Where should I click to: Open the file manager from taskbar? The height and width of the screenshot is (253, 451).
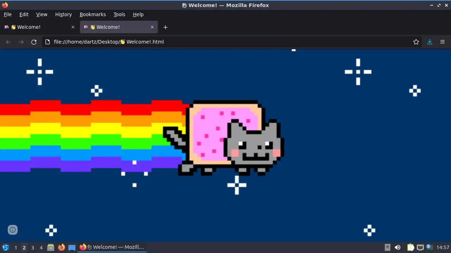click(51, 247)
